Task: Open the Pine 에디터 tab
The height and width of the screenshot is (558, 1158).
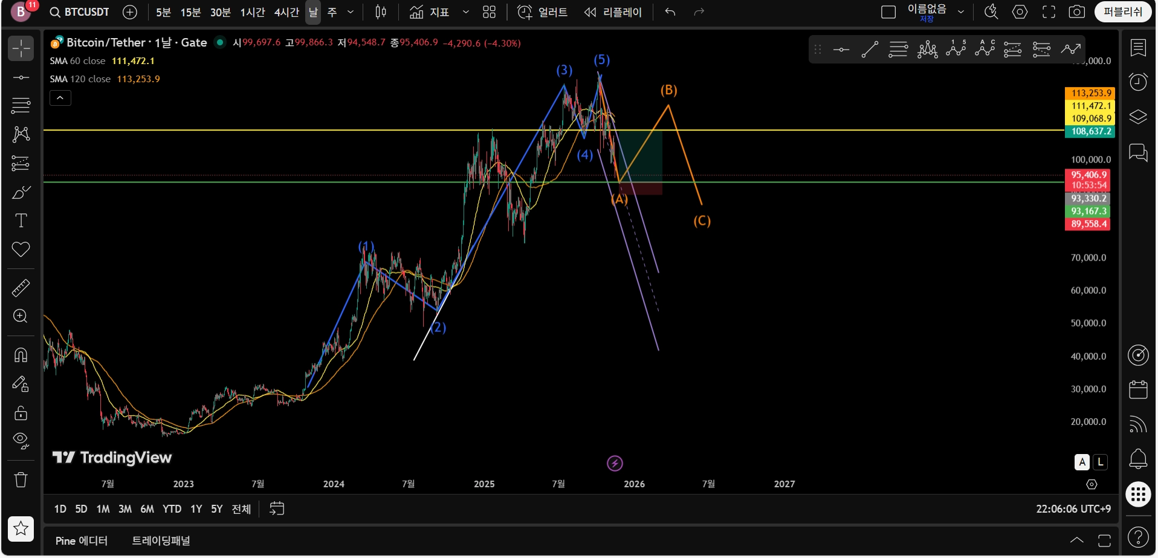Action: point(81,540)
